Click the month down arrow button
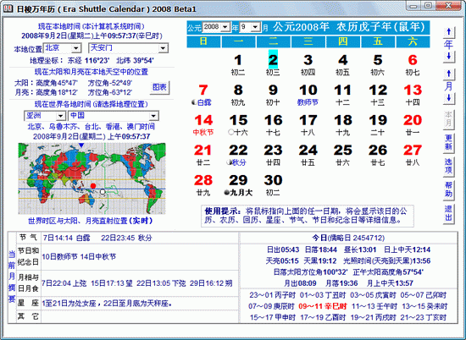Viewport: 466px width, 340px height. point(449,98)
